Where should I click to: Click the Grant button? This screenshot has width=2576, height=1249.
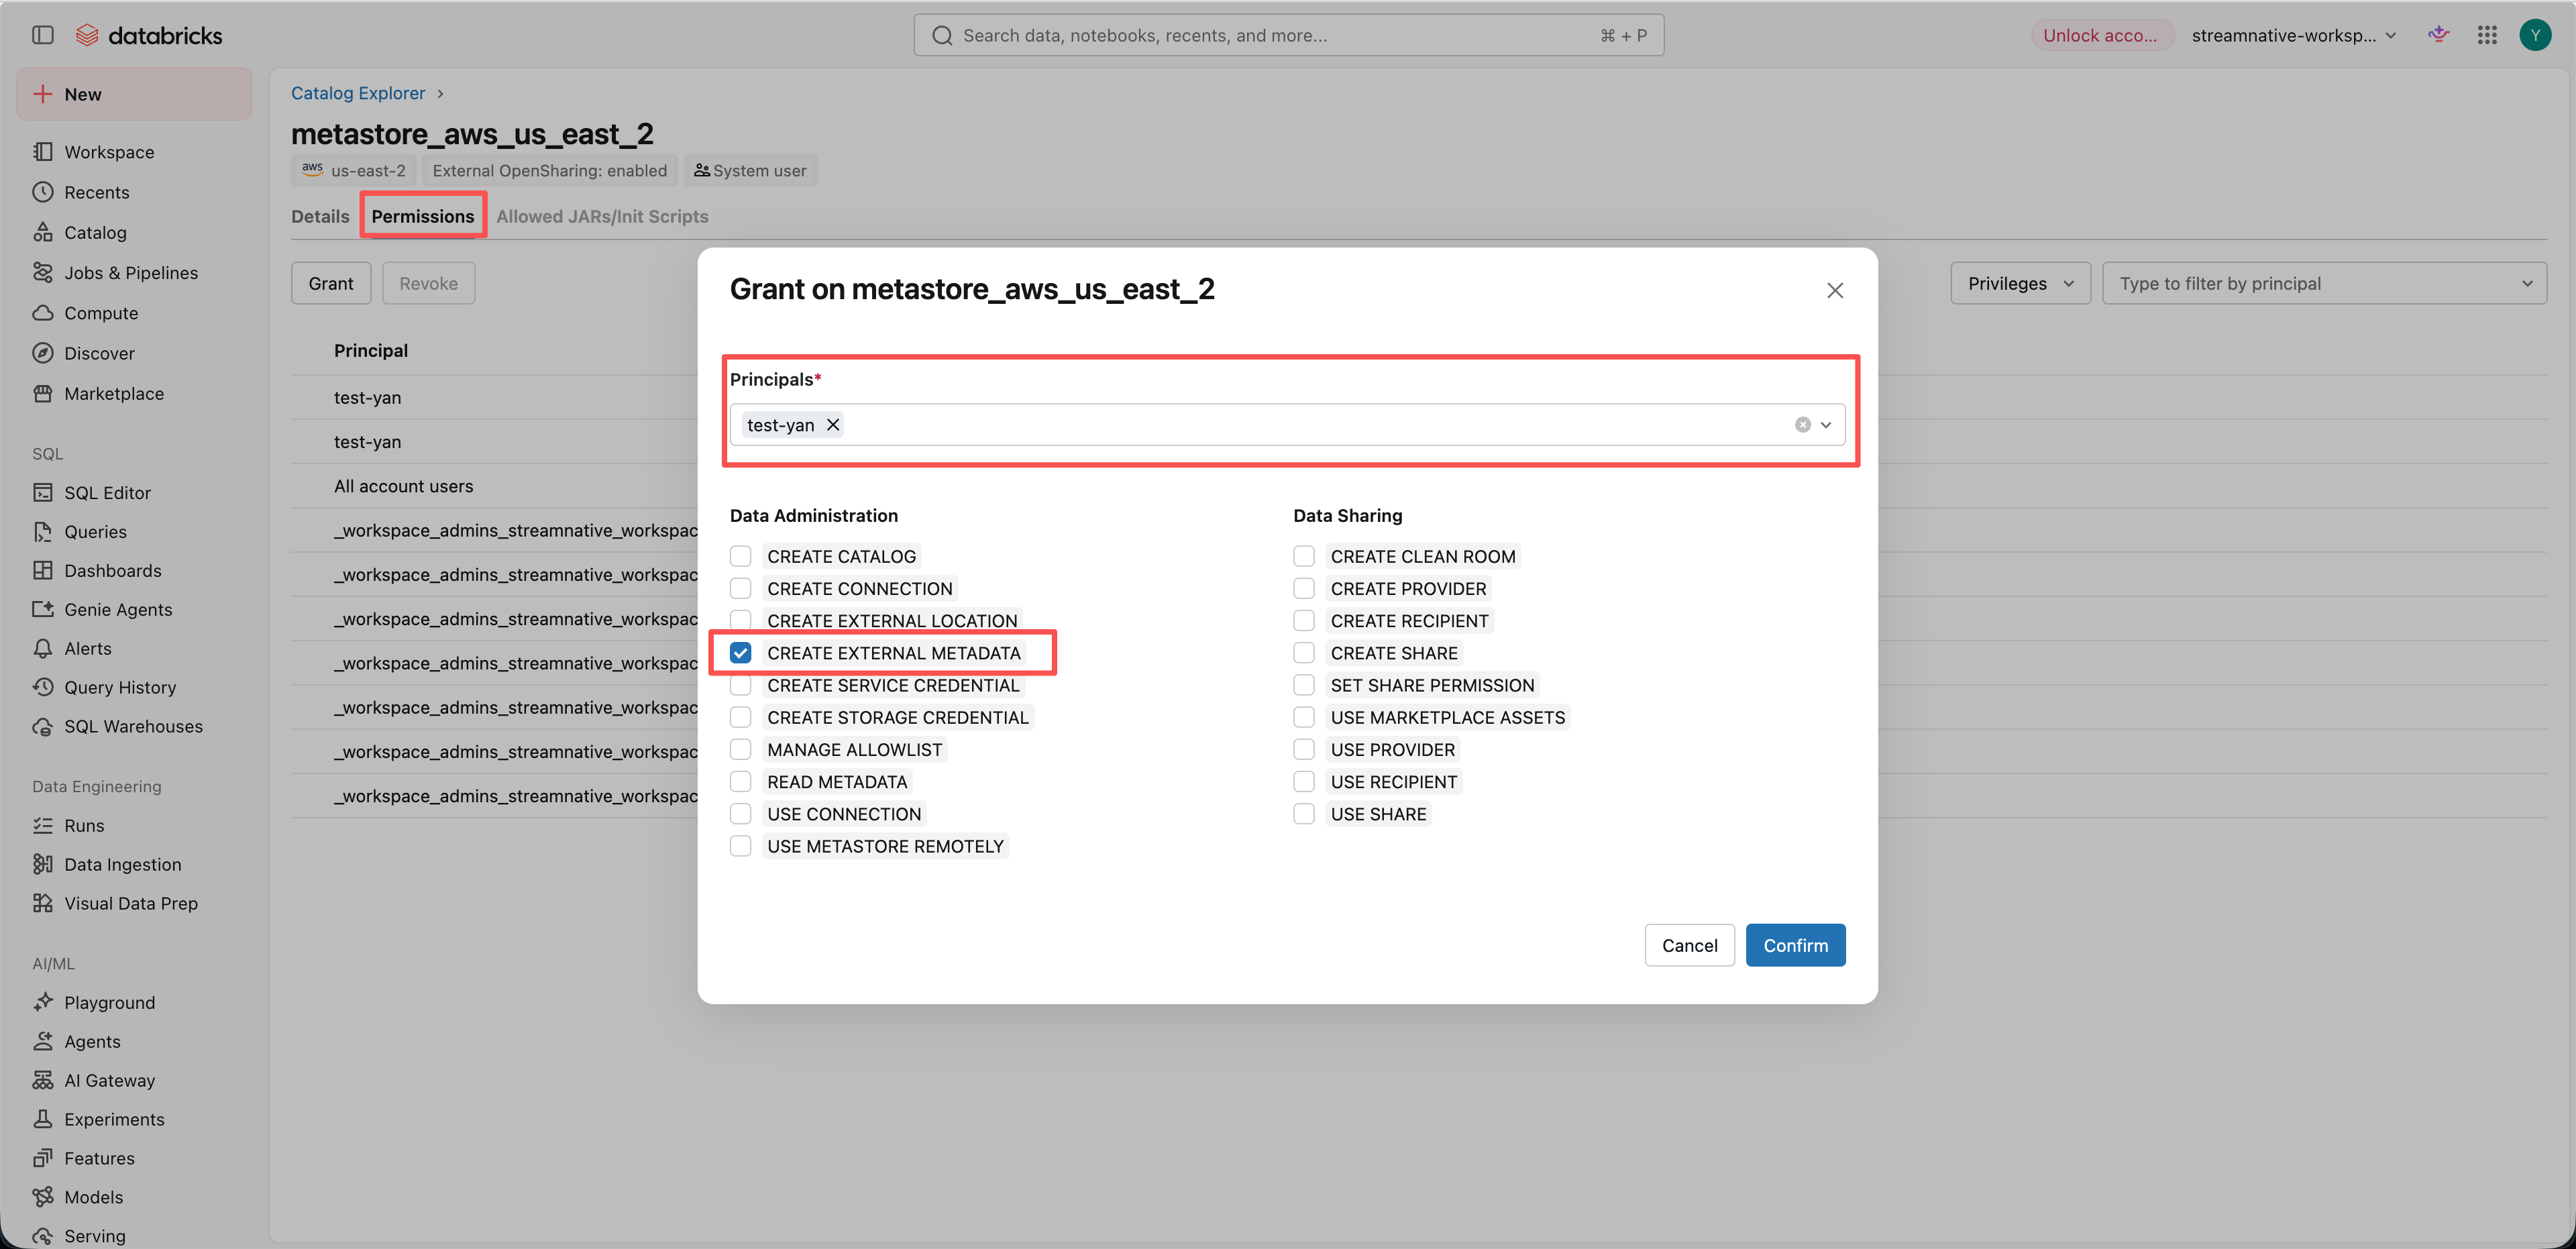(x=331, y=283)
